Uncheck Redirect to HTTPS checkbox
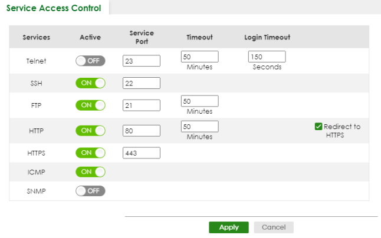381x238 pixels. tap(318, 127)
